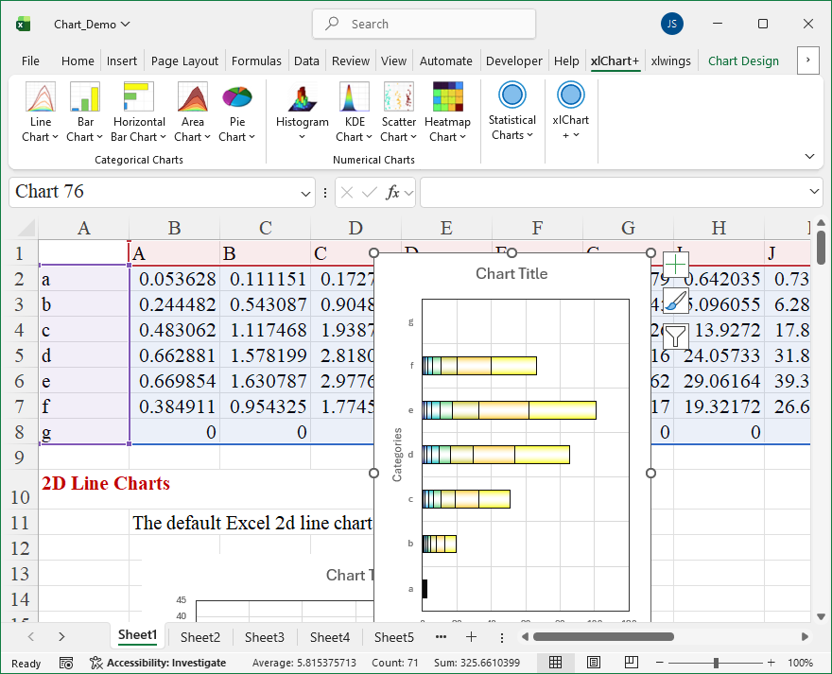Collapse the ribbon with chevron arrow
This screenshot has height=674, width=832.
[x=809, y=156]
